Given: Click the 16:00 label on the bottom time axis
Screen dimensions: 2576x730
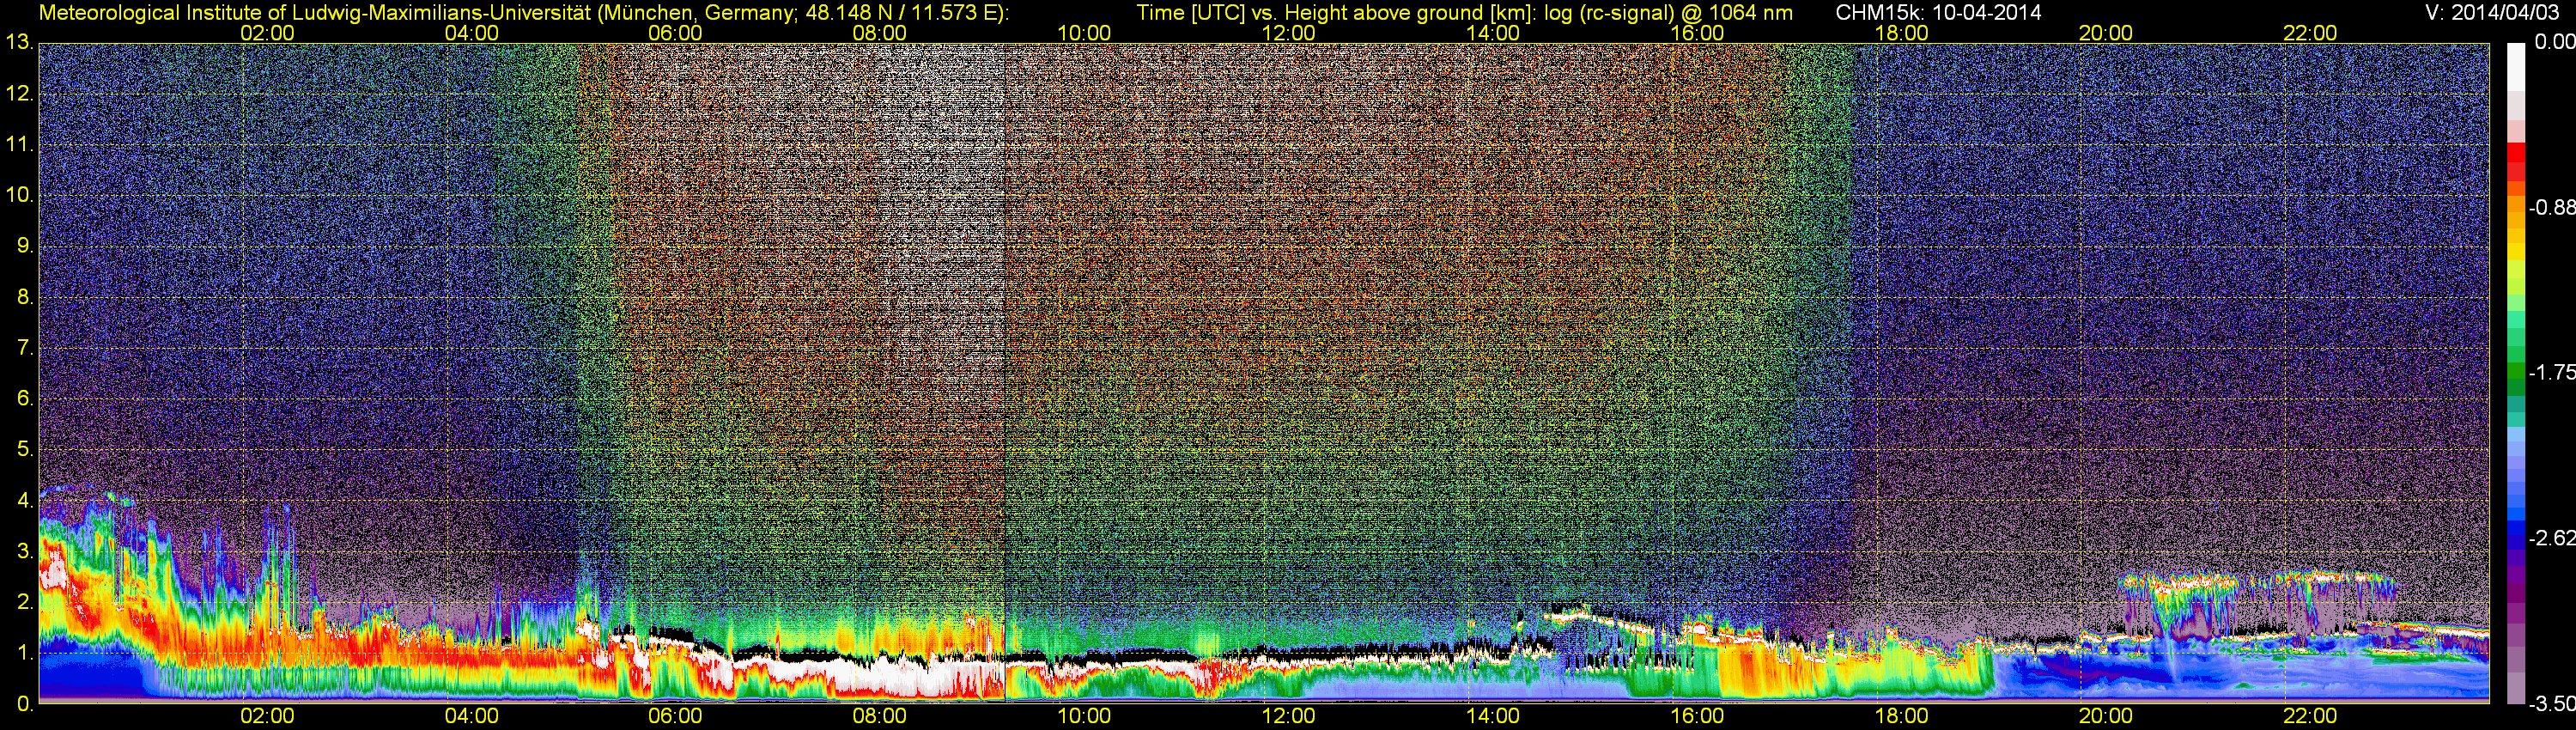Looking at the screenshot, I should click(1697, 717).
